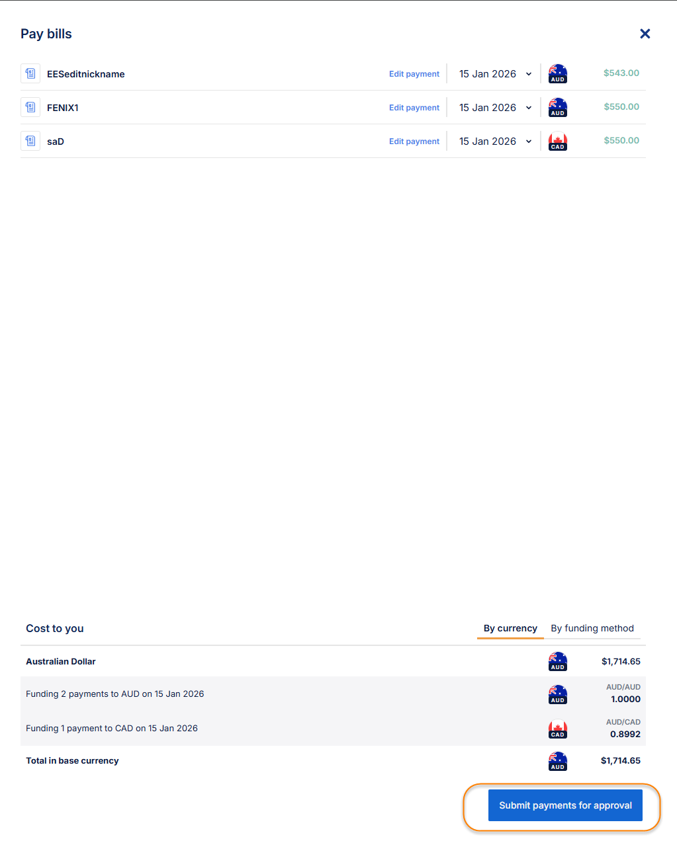The image size is (677, 841).
Task: Close the Pay bills dialog
Action: coord(645,34)
